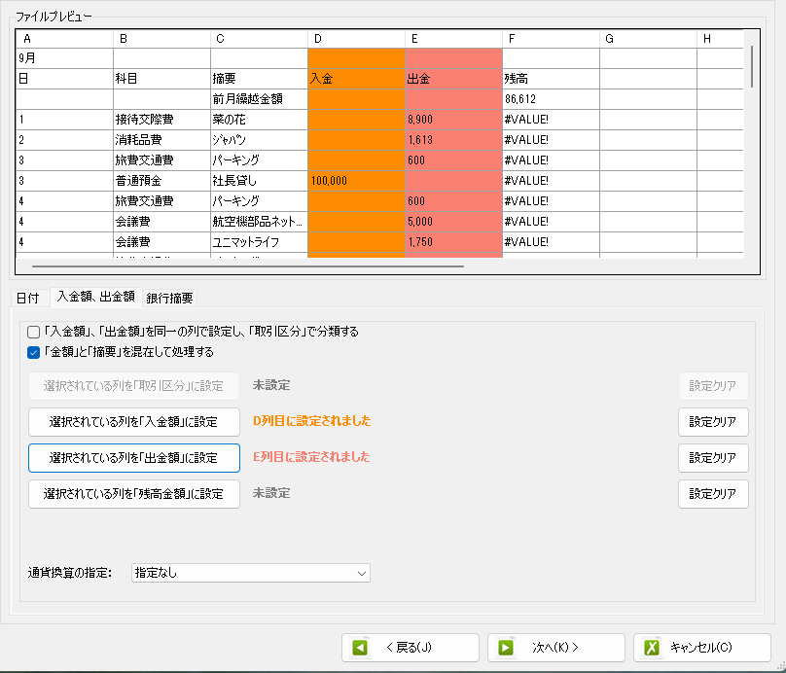
Task: Select column F header in preview
Action: coord(551,38)
